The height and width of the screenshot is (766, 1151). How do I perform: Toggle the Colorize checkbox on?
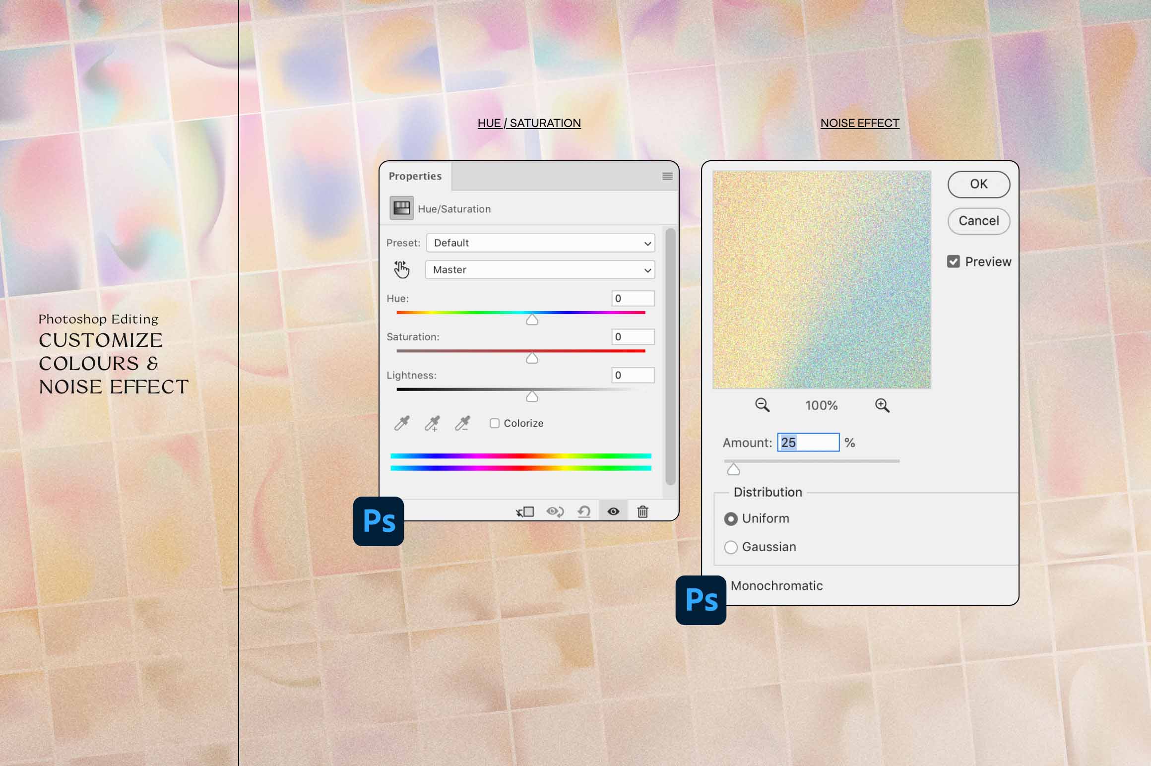click(x=495, y=422)
